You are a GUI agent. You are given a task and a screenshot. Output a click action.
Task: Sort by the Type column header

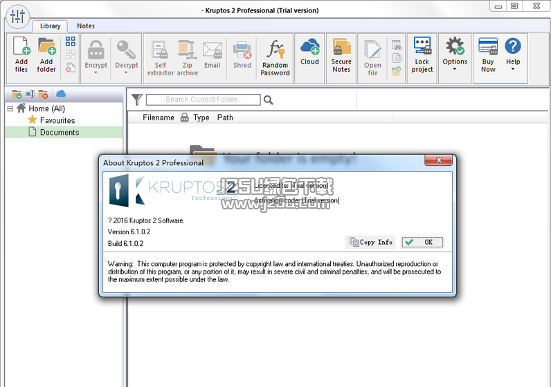(x=201, y=117)
